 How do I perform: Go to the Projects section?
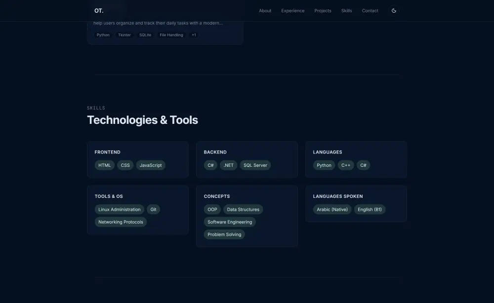(323, 10)
